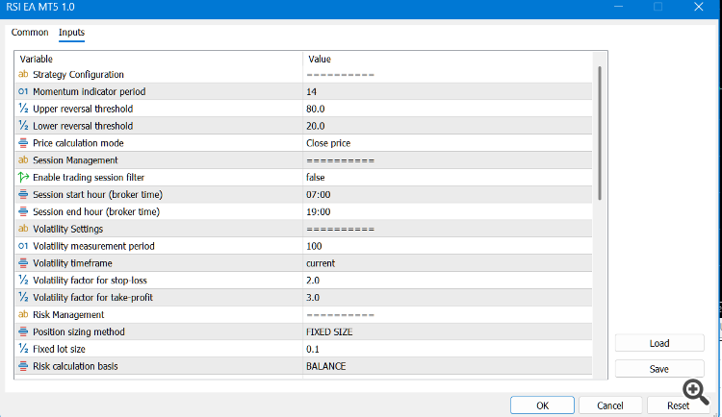This screenshot has height=417, width=722.
Task: Select the Session start hour (broker time) label
Action: 97,194
